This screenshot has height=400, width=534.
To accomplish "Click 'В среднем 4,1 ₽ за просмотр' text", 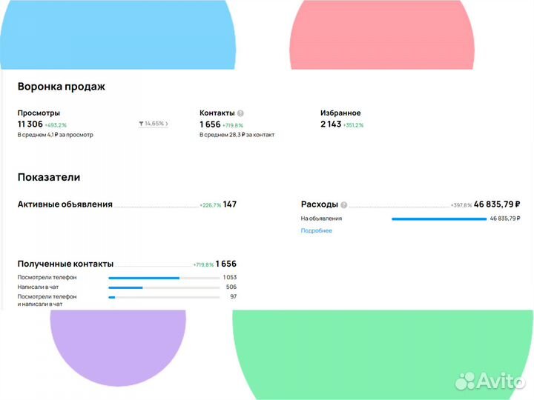I will coord(55,135).
